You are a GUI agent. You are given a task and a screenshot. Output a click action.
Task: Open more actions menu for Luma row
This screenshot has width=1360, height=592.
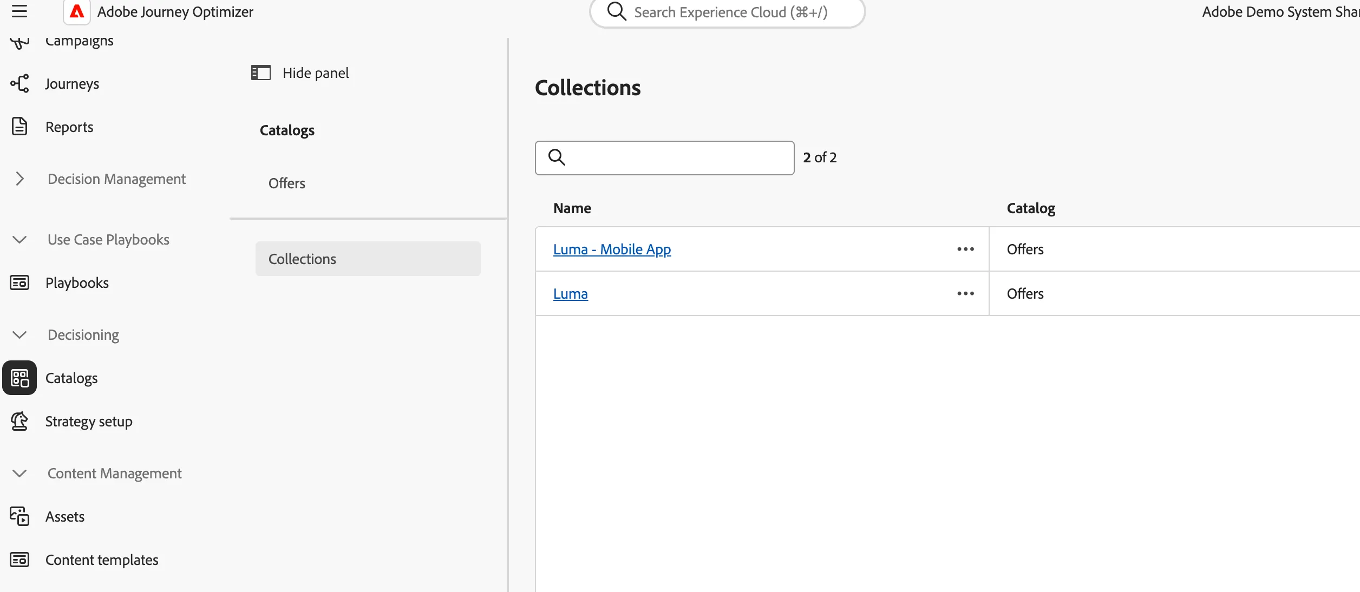tap(965, 293)
